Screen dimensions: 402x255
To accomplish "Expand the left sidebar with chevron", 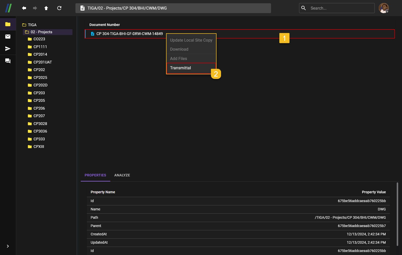I will (8, 246).
